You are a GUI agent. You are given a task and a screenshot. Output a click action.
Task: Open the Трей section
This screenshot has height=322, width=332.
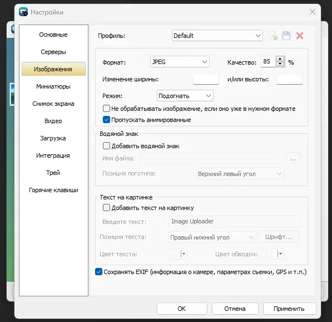pyautogui.click(x=53, y=173)
